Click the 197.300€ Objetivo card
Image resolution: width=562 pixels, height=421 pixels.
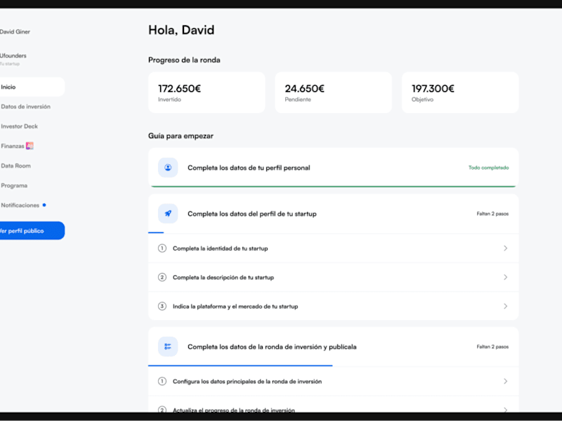click(460, 93)
